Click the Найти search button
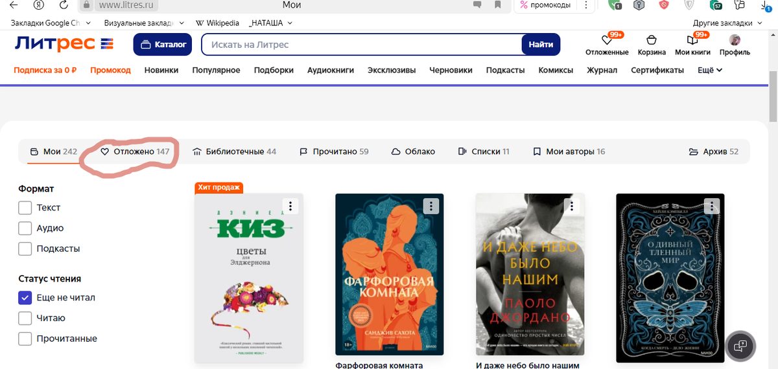Screen dimensions: 778x369 coord(541,45)
